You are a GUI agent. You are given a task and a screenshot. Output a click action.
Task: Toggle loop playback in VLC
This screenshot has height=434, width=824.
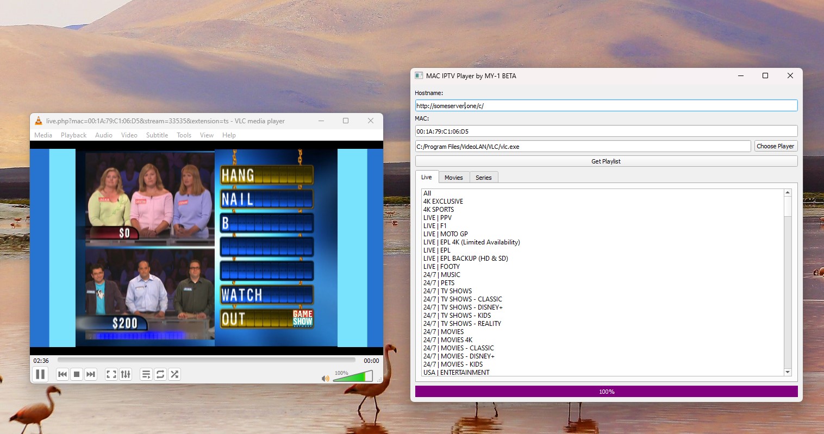tap(160, 374)
